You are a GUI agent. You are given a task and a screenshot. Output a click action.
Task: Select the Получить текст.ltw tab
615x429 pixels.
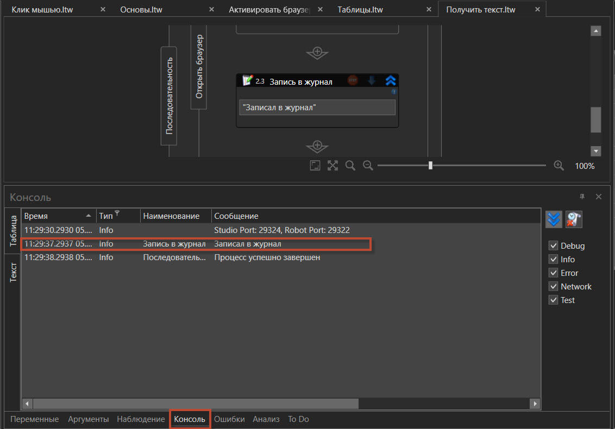480,9
